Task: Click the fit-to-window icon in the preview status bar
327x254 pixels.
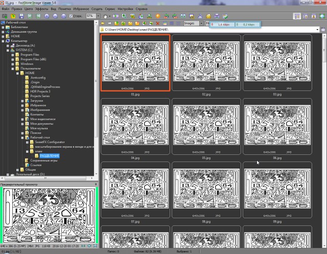Action: [96, 246]
